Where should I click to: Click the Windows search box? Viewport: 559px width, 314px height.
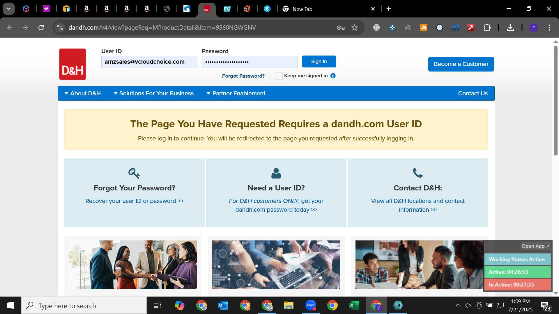click(84, 306)
